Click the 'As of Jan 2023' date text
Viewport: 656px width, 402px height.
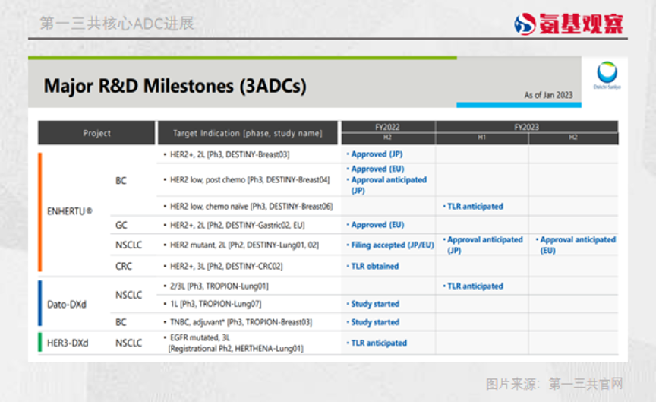tap(548, 95)
